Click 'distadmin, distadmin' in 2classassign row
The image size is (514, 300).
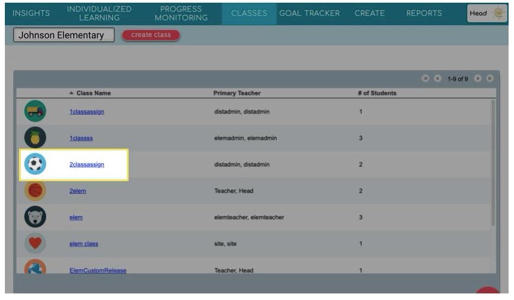tap(242, 164)
